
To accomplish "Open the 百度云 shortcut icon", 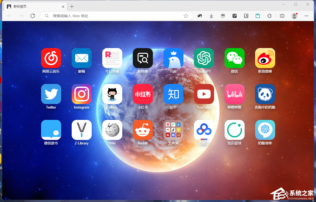I will coord(204,130).
